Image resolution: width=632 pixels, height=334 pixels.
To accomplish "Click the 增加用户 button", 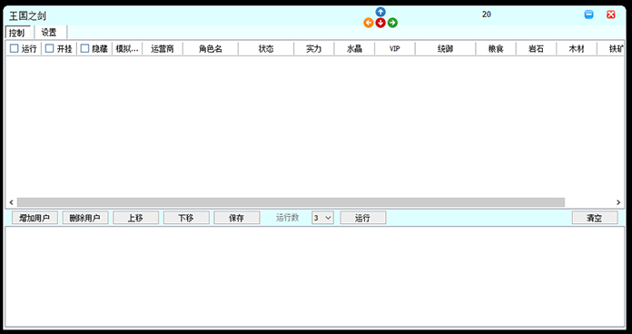I will [35, 218].
